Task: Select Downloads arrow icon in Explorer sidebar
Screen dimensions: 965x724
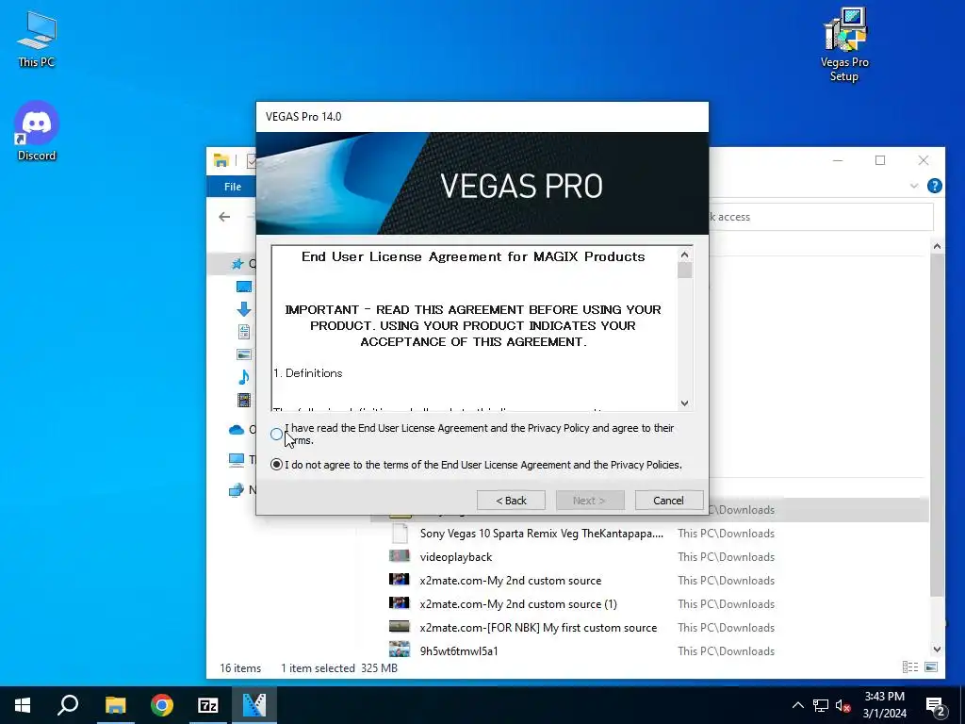Action: click(244, 309)
